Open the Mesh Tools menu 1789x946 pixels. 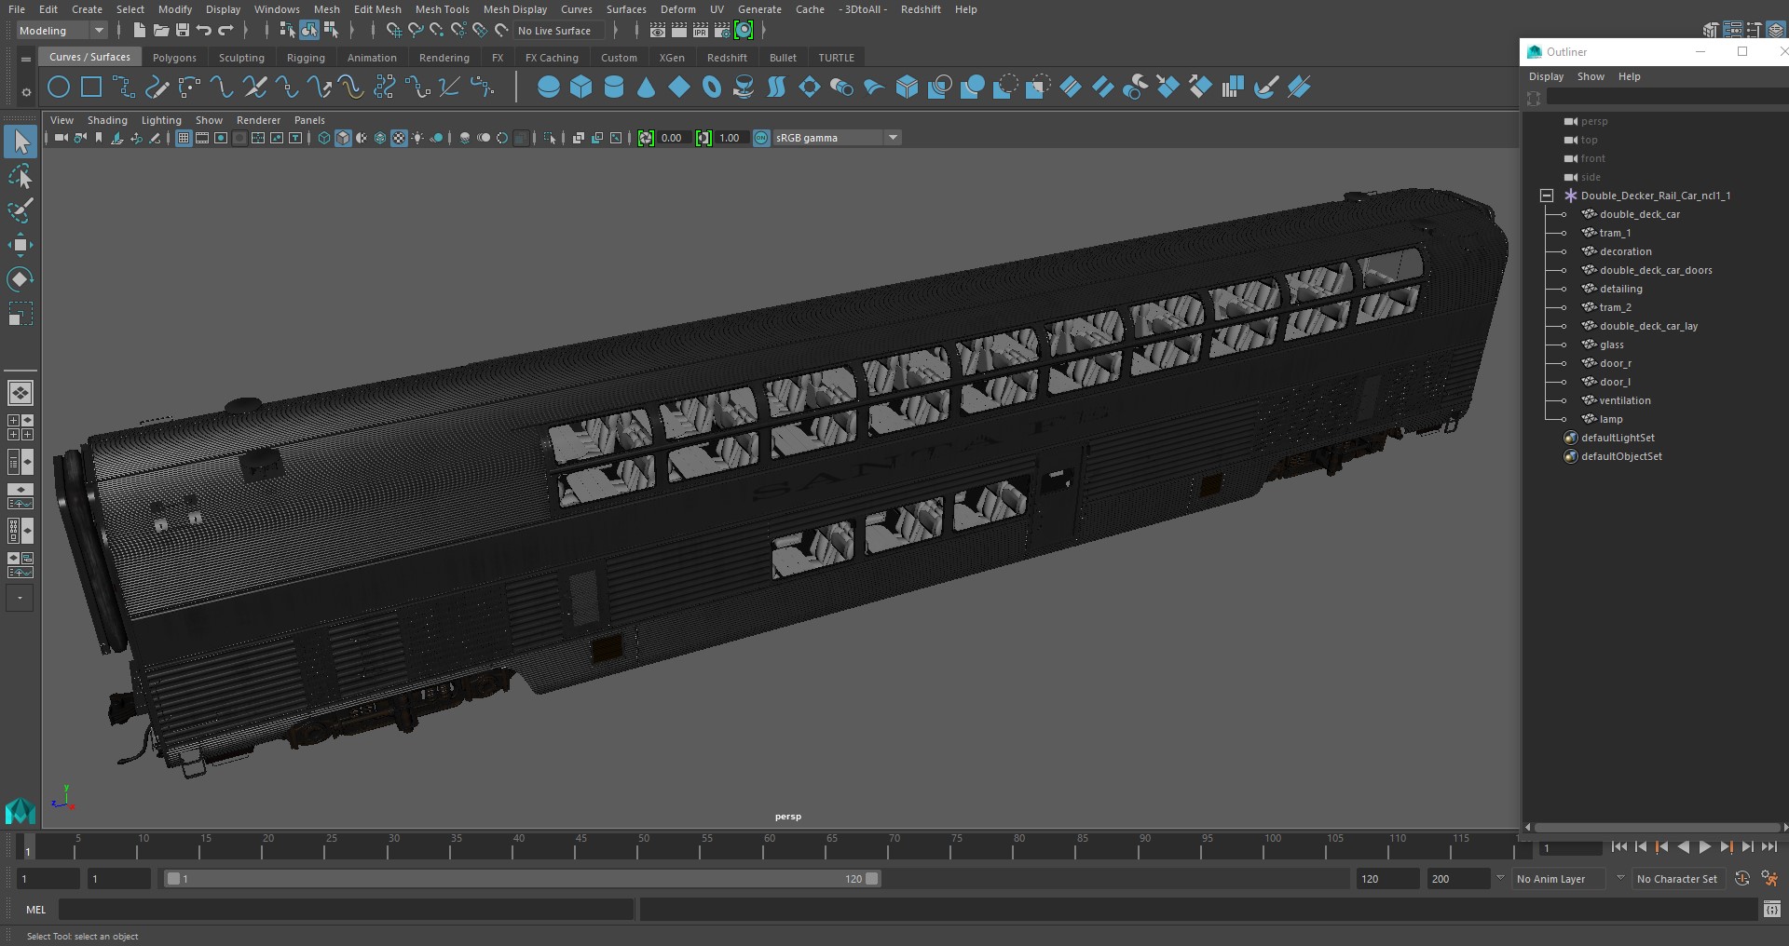(442, 9)
